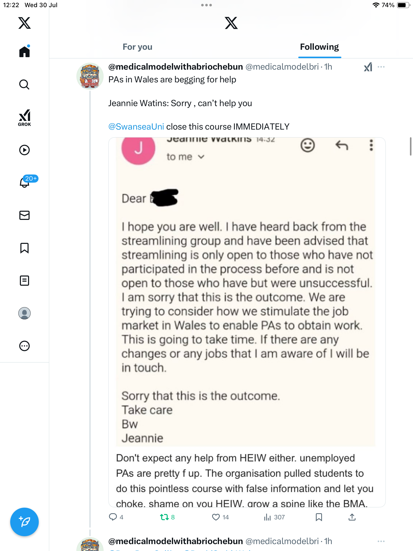This screenshot has width=413, height=551.
Task: Toggle bookmark on the PAs in Wales post
Action: pyautogui.click(x=319, y=517)
